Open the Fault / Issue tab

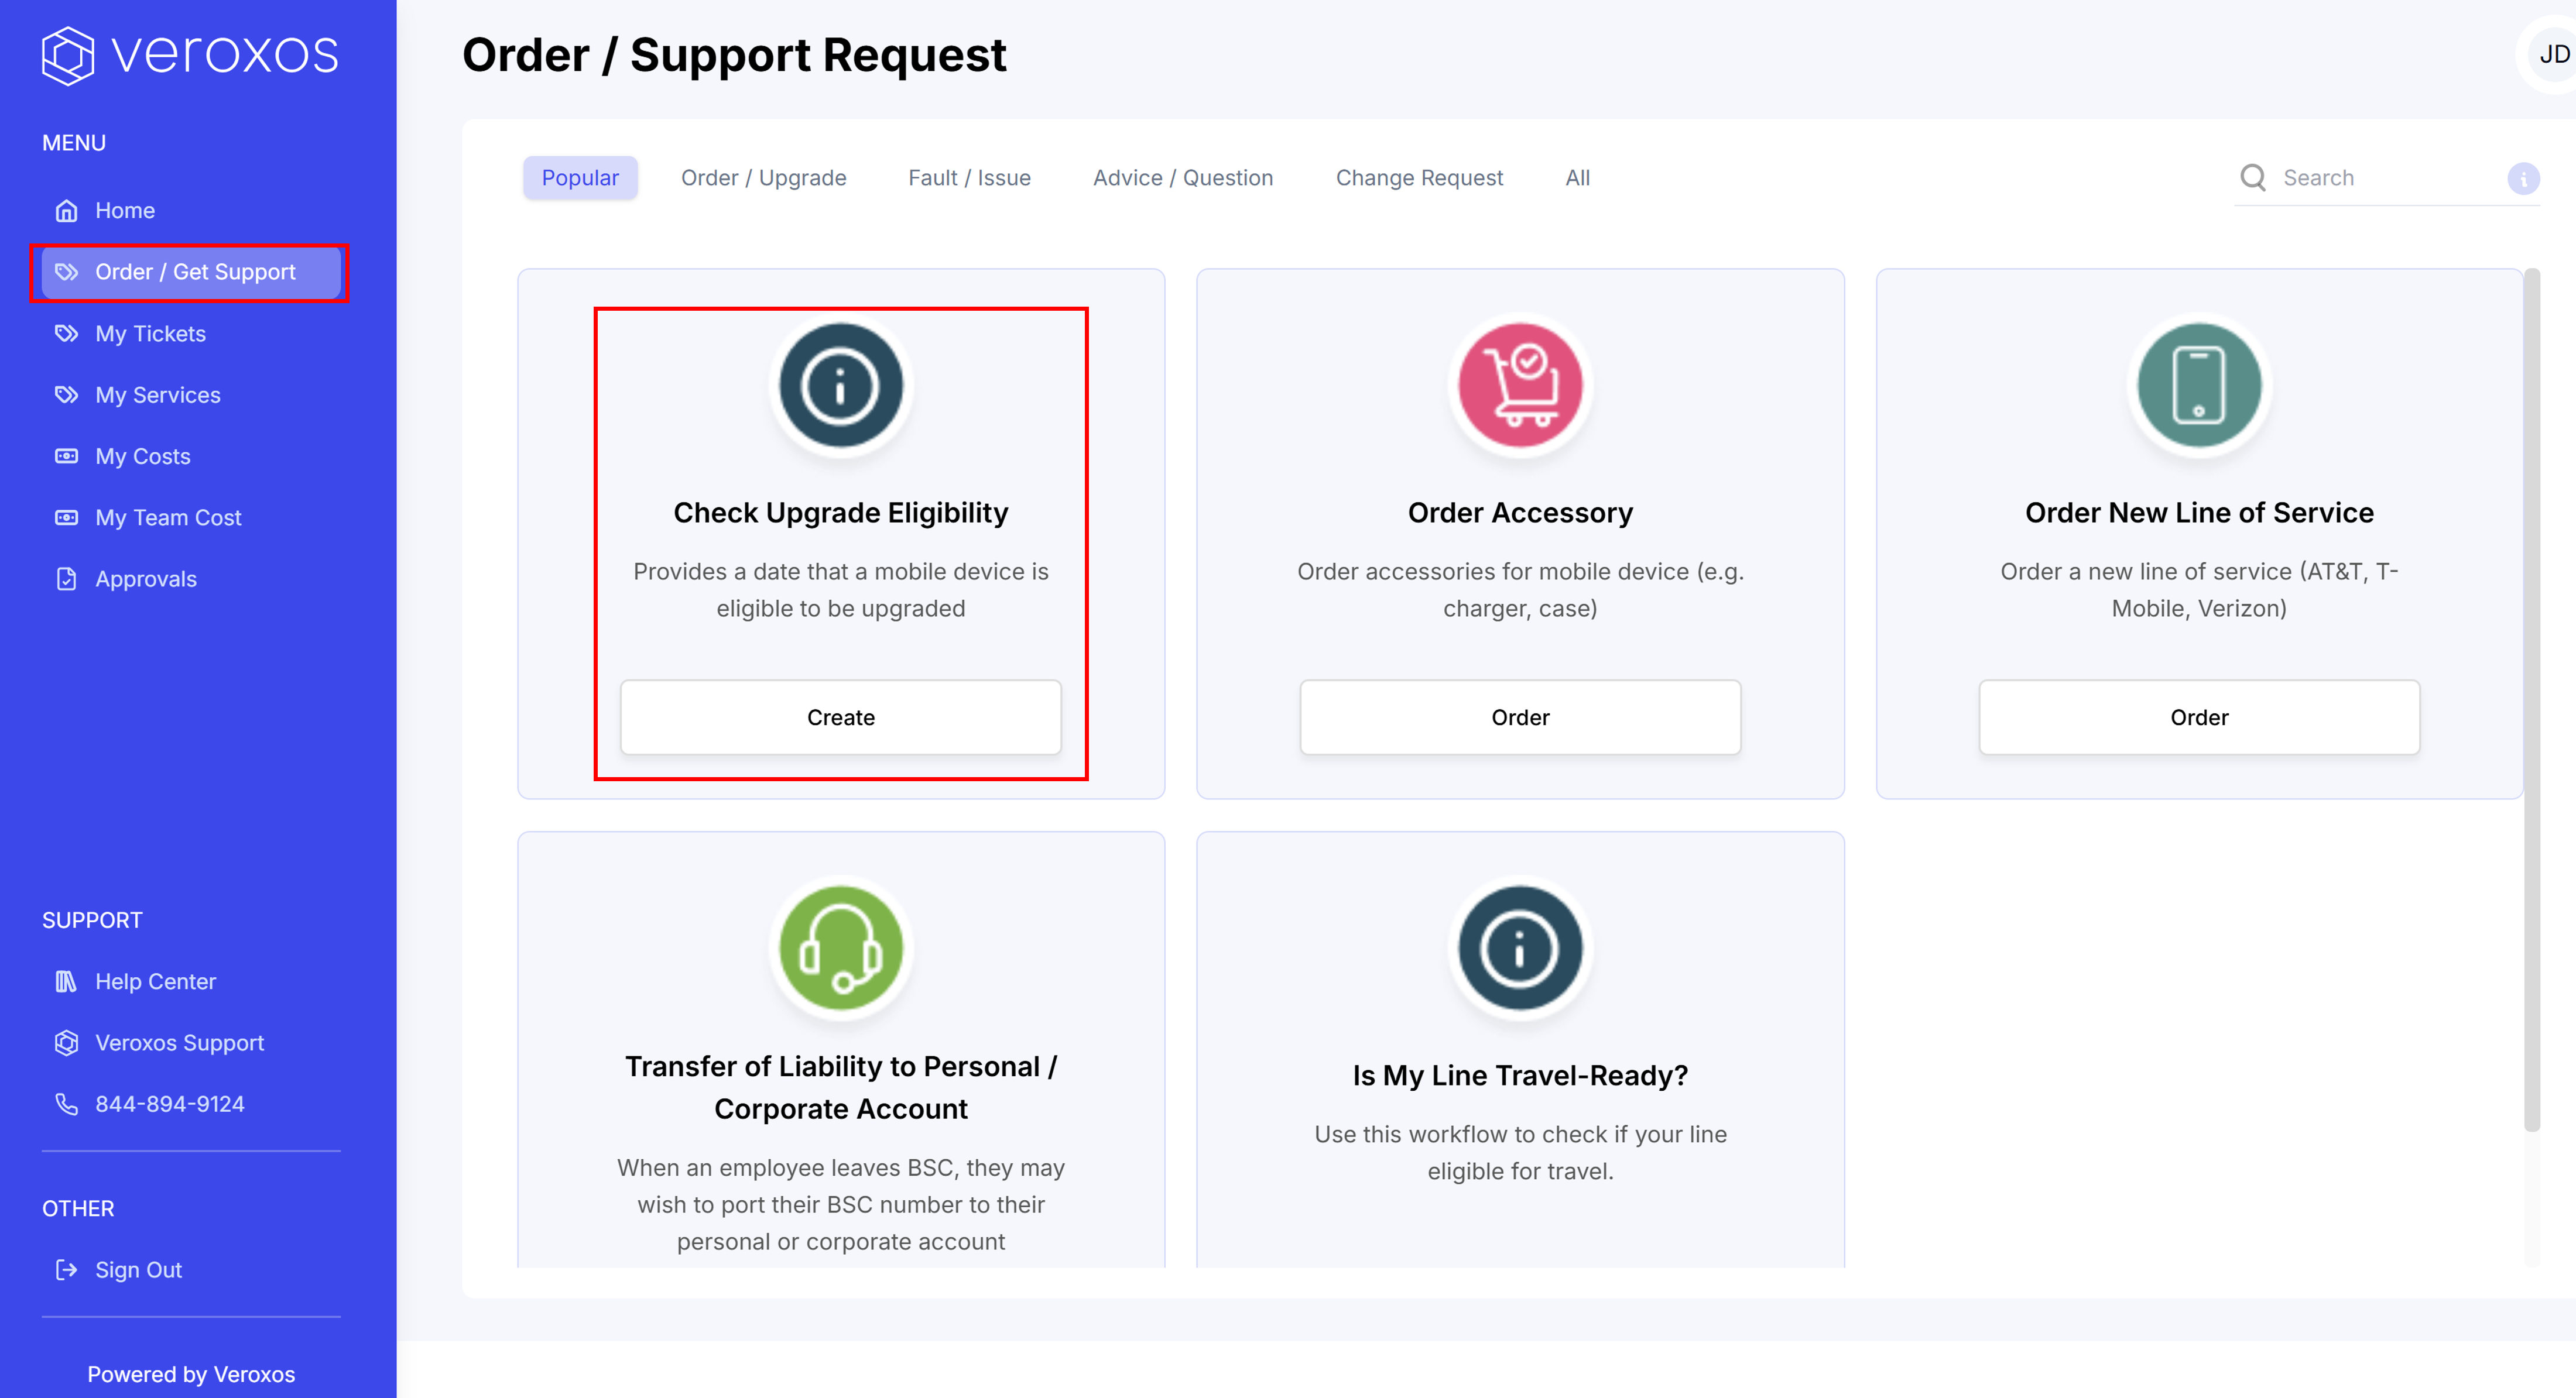point(969,178)
